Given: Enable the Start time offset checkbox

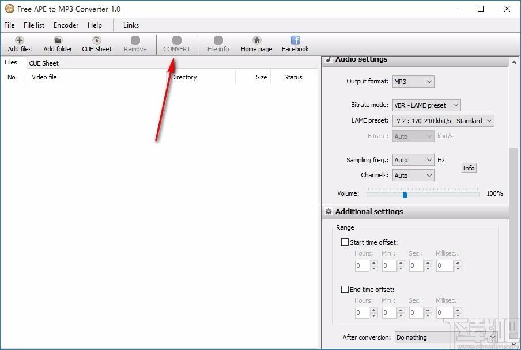Looking at the screenshot, I should 345,242.
